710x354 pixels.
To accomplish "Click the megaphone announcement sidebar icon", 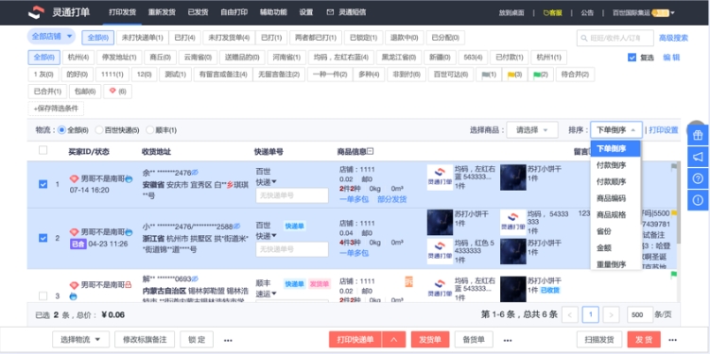I will [698, 157].
